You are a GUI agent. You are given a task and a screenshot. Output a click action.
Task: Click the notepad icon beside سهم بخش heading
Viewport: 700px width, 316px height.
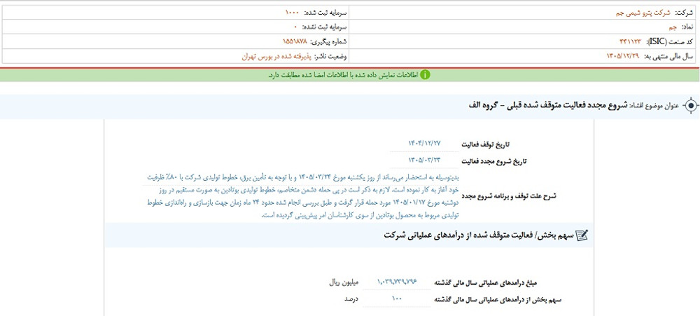point(582,235)
